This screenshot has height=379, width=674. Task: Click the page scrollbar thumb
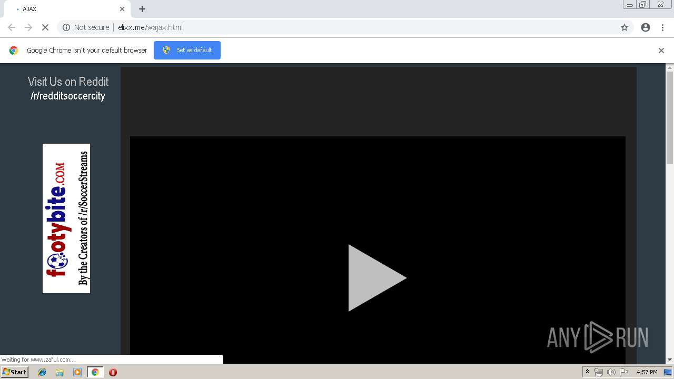coord(670,118)
